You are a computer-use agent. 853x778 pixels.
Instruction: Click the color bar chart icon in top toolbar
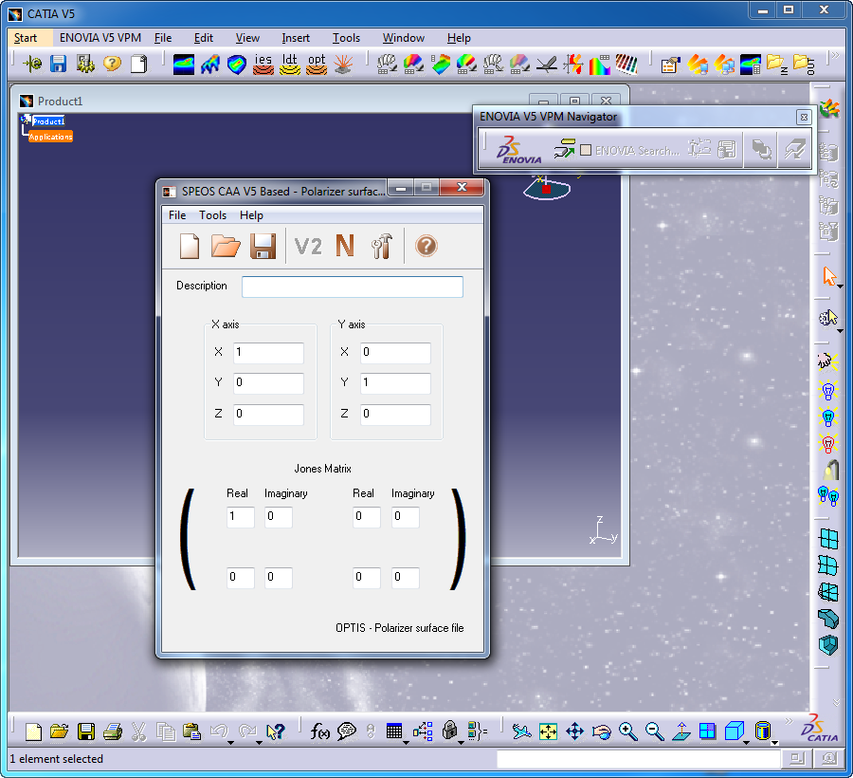pyautogui.click(x=626, y=65)
